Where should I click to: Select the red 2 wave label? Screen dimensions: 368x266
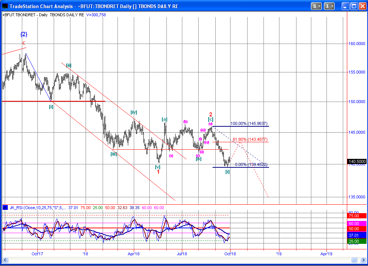(x=210, y=115)
